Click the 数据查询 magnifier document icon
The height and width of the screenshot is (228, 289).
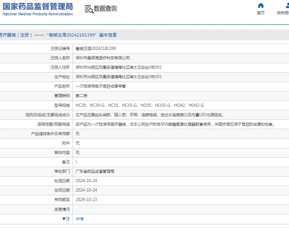tap(89, 9)
